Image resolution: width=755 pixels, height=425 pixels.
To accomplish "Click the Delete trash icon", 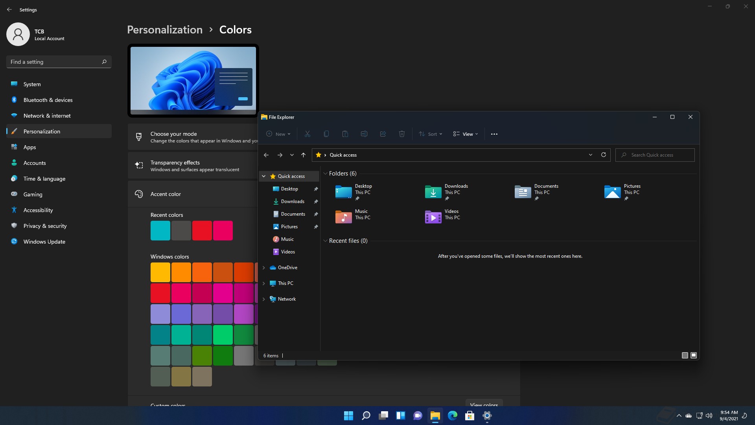I will click(401, 134).
